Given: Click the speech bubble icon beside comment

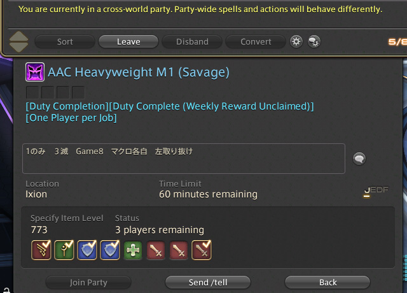Looking at the screenshot, I should coord(359,159).
